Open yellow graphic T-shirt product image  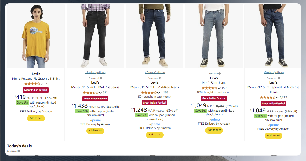[x=36, y=36]
